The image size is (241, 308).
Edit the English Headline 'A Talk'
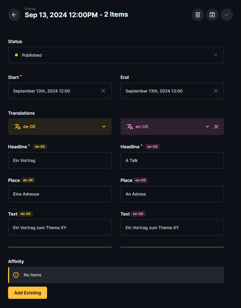tap(172, 160)
